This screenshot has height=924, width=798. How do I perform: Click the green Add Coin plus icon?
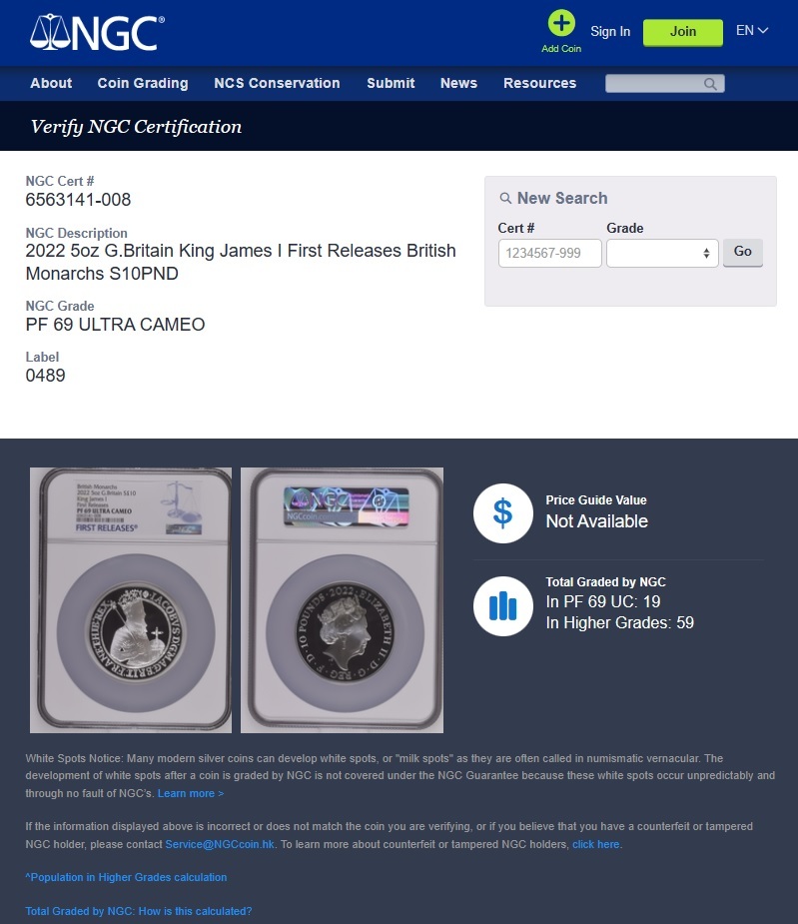561,24
